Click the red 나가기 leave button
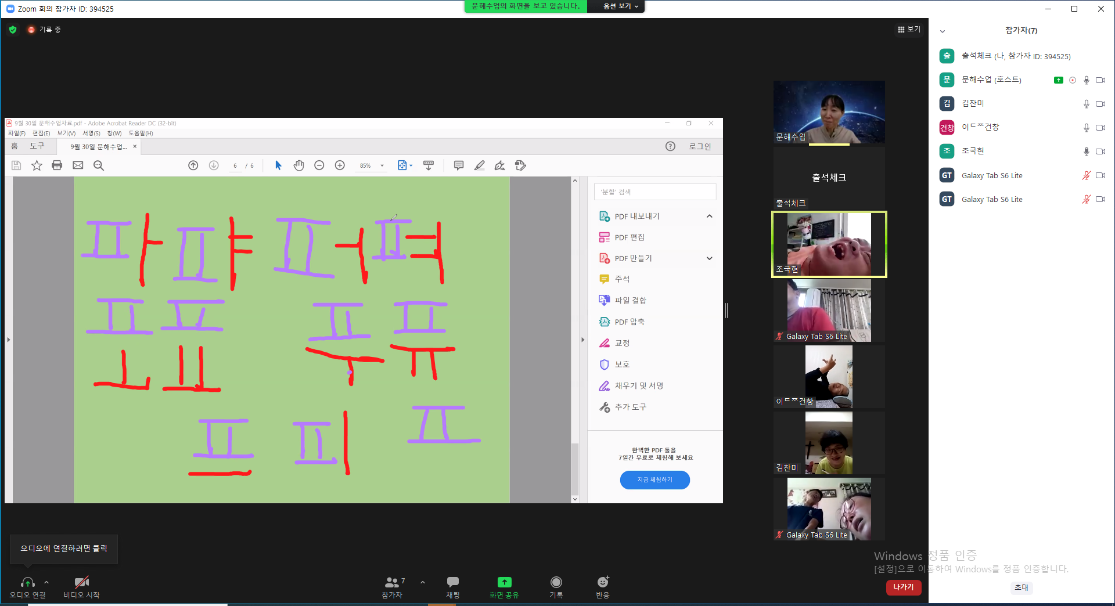The height and width of the screenshot is (606, 1115). pos(904,587)
